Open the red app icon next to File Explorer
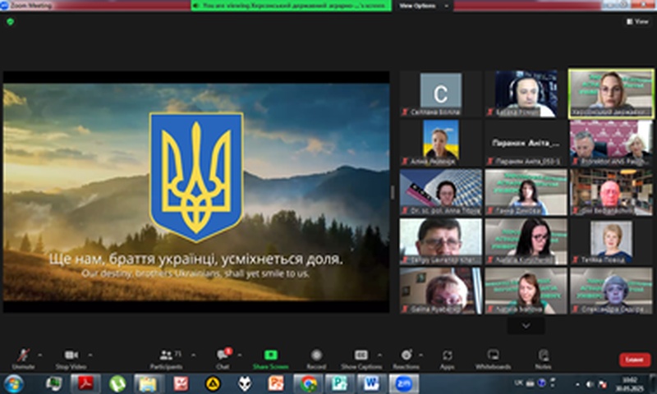This screenshot has width=657, height=394. (x=181, y=383)
